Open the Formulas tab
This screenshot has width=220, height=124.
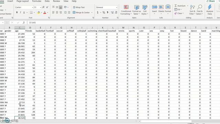pos(37,1)
